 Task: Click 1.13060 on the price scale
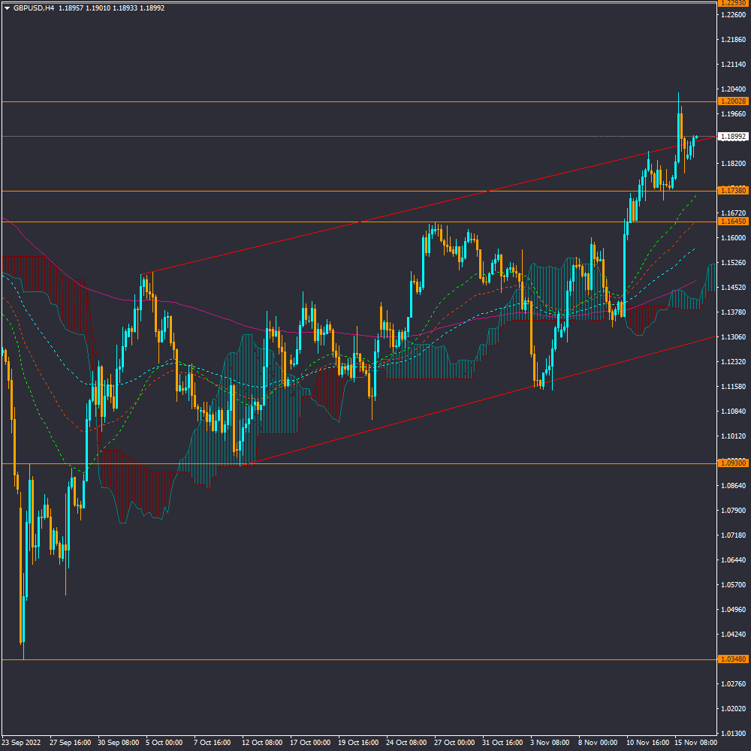[732, 337]
